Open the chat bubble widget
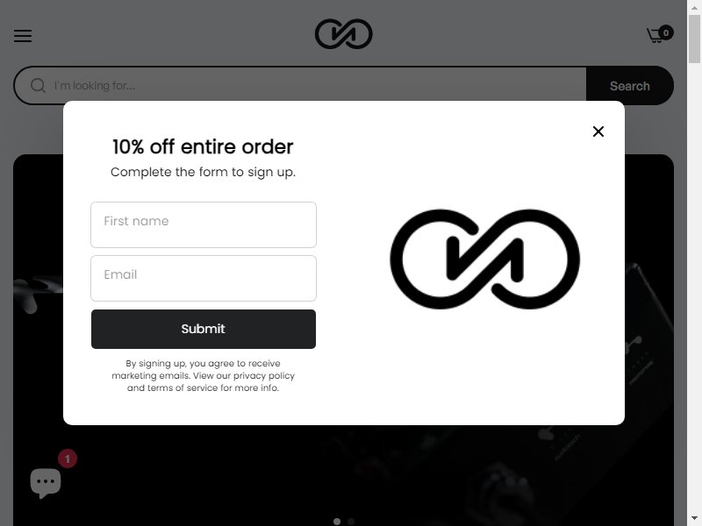 point(46,483)
